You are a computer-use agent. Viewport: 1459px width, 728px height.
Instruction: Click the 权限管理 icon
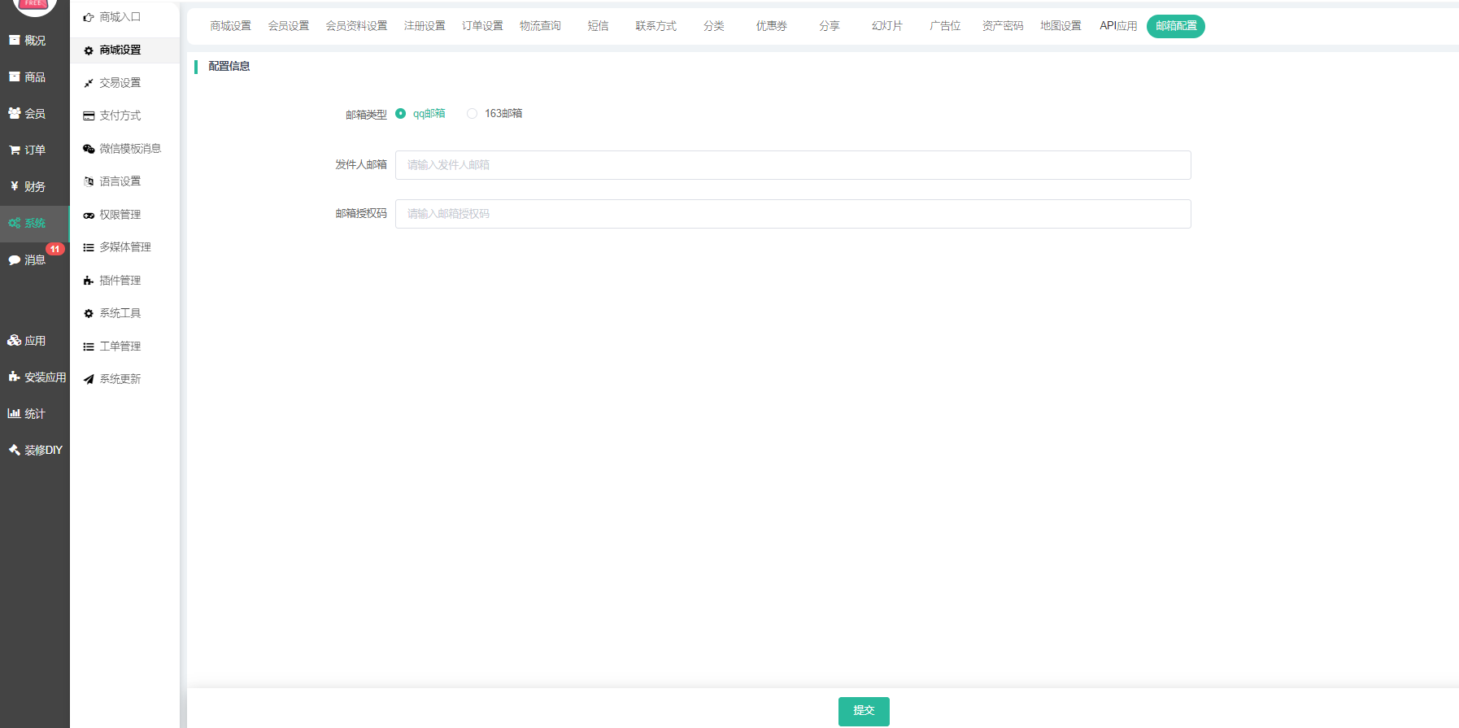coord(89,216)
